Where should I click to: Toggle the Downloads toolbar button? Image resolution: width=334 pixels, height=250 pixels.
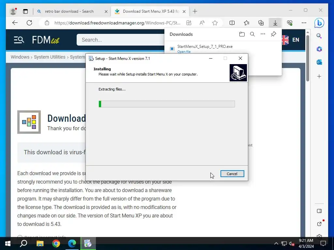pos(275,23)
